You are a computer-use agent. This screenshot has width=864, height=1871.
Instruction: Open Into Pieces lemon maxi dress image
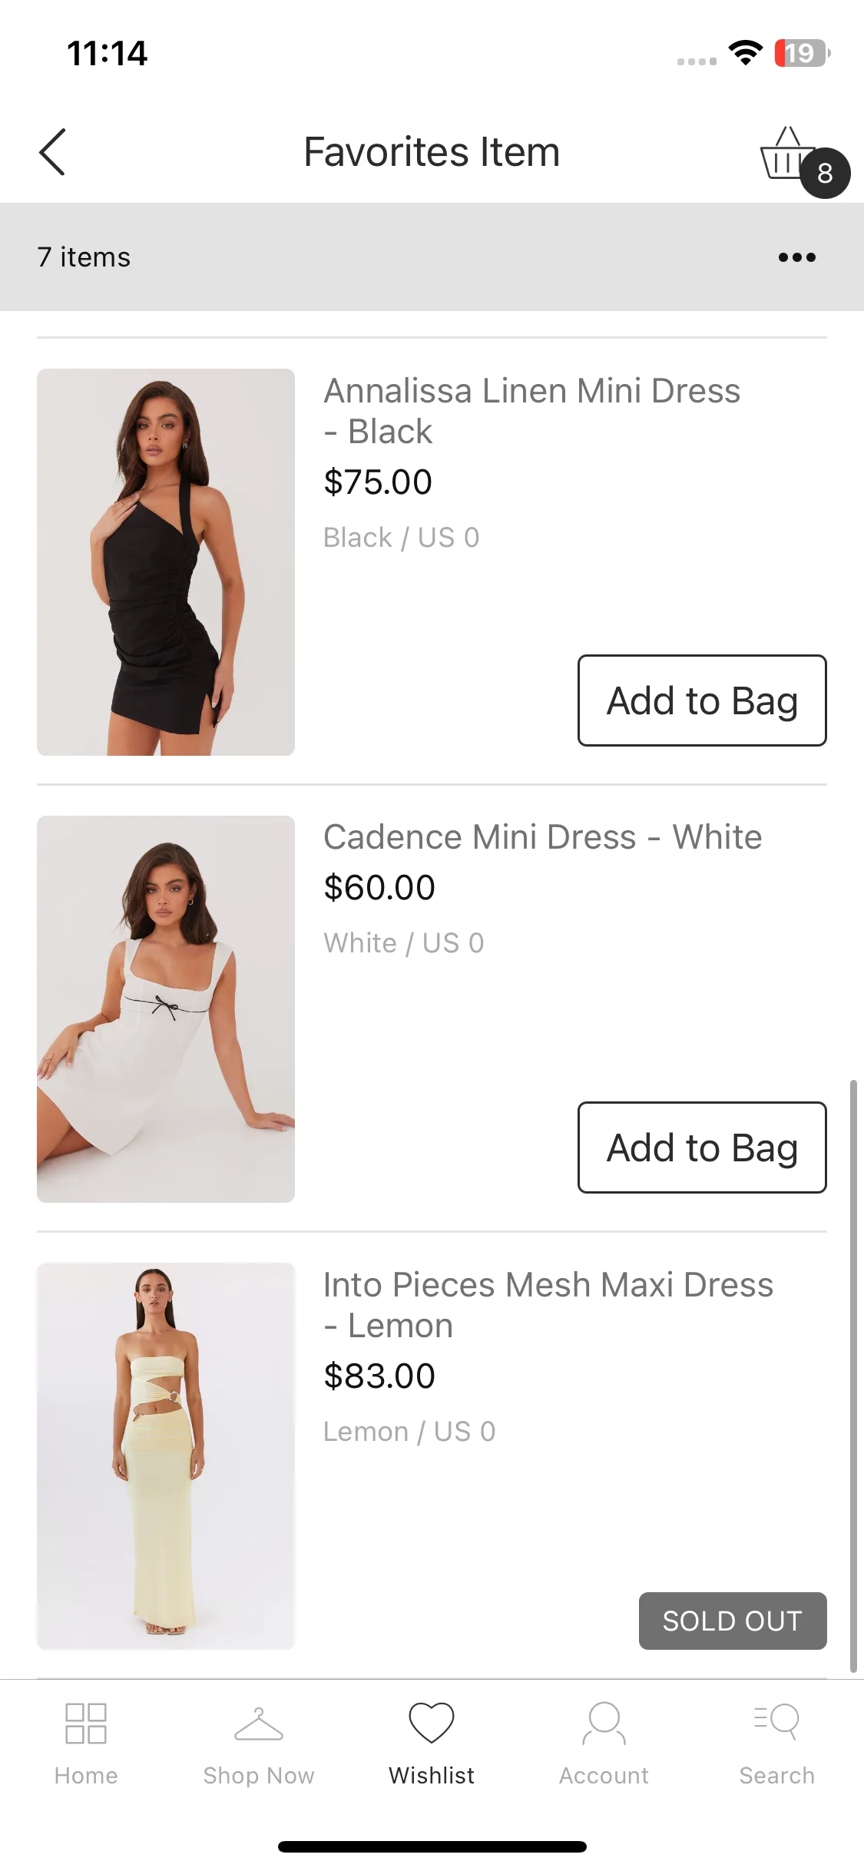click(166, 1456)
